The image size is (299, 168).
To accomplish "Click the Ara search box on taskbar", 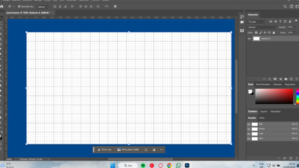I will (128, 165).
